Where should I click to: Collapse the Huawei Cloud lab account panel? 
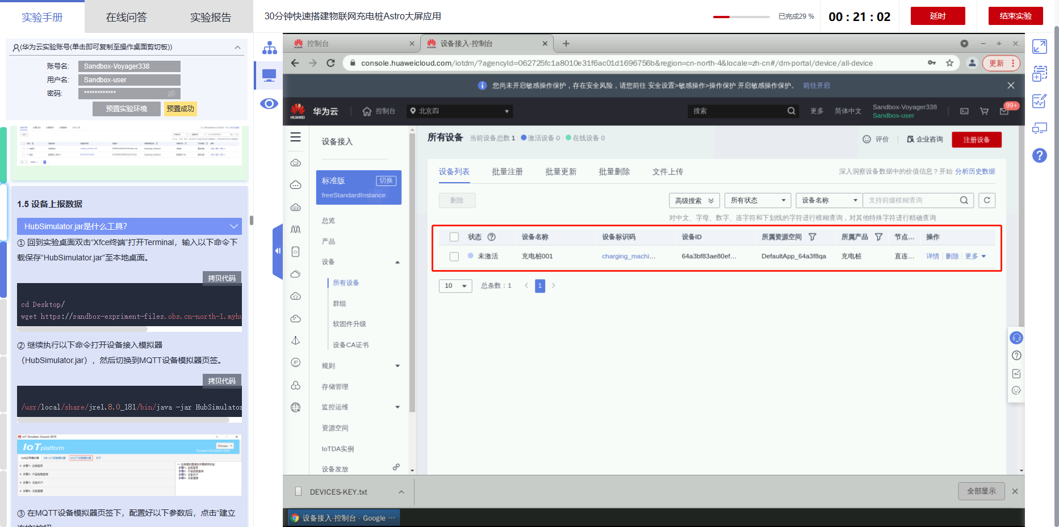click(x=237, y=47)
